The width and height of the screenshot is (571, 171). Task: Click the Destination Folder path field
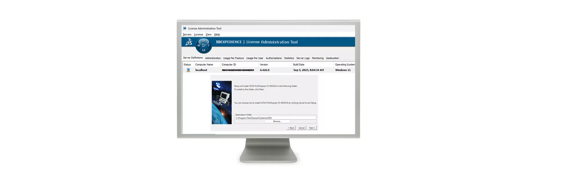point(275,118)
